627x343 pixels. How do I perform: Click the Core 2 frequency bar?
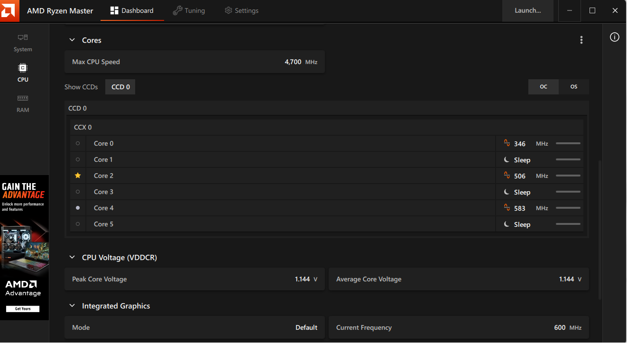point(568,176)
